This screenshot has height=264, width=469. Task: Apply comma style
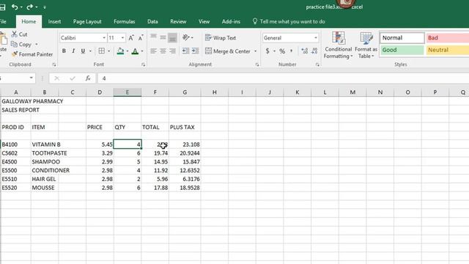(x=292, y=51)
